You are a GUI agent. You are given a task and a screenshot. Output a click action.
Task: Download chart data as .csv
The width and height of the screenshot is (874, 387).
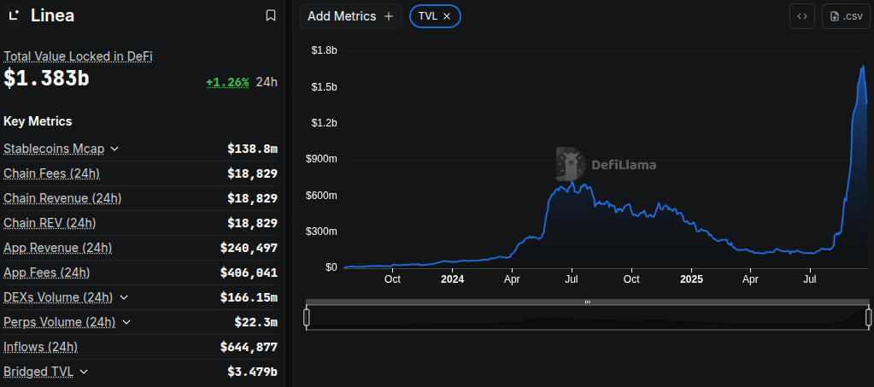[846, 16]
